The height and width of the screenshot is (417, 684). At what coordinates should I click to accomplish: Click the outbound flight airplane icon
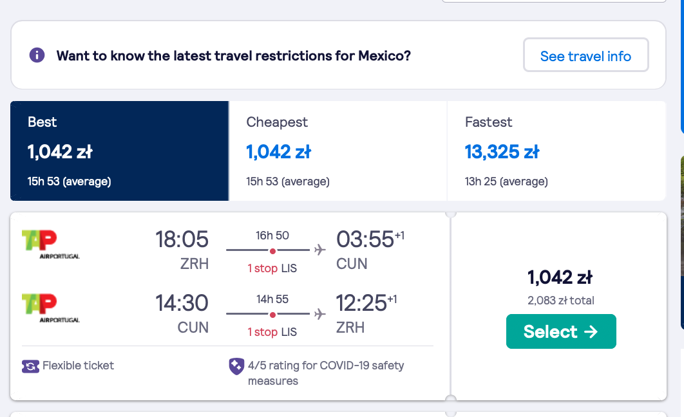click(x=319, y=250)
